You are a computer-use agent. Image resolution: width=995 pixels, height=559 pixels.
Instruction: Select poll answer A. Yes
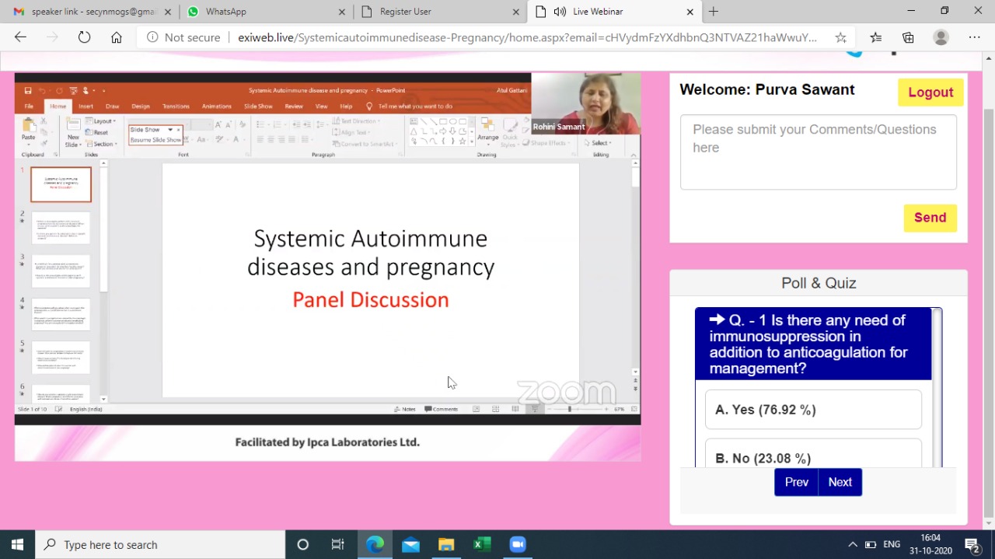click(812, 410)
